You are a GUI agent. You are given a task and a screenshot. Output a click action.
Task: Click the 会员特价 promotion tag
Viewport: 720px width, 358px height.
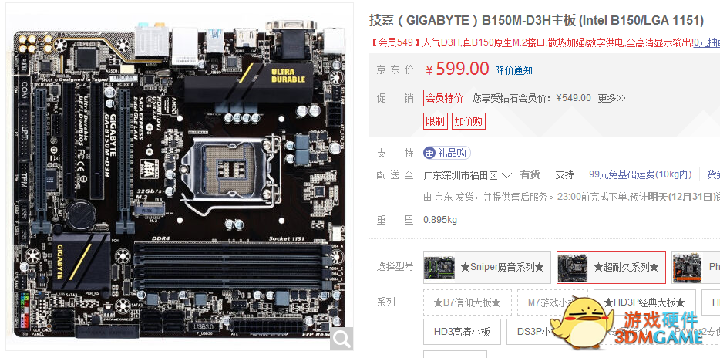coord(445,98)
